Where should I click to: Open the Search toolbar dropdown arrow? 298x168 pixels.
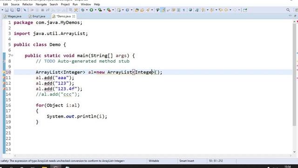click(152, 10)
